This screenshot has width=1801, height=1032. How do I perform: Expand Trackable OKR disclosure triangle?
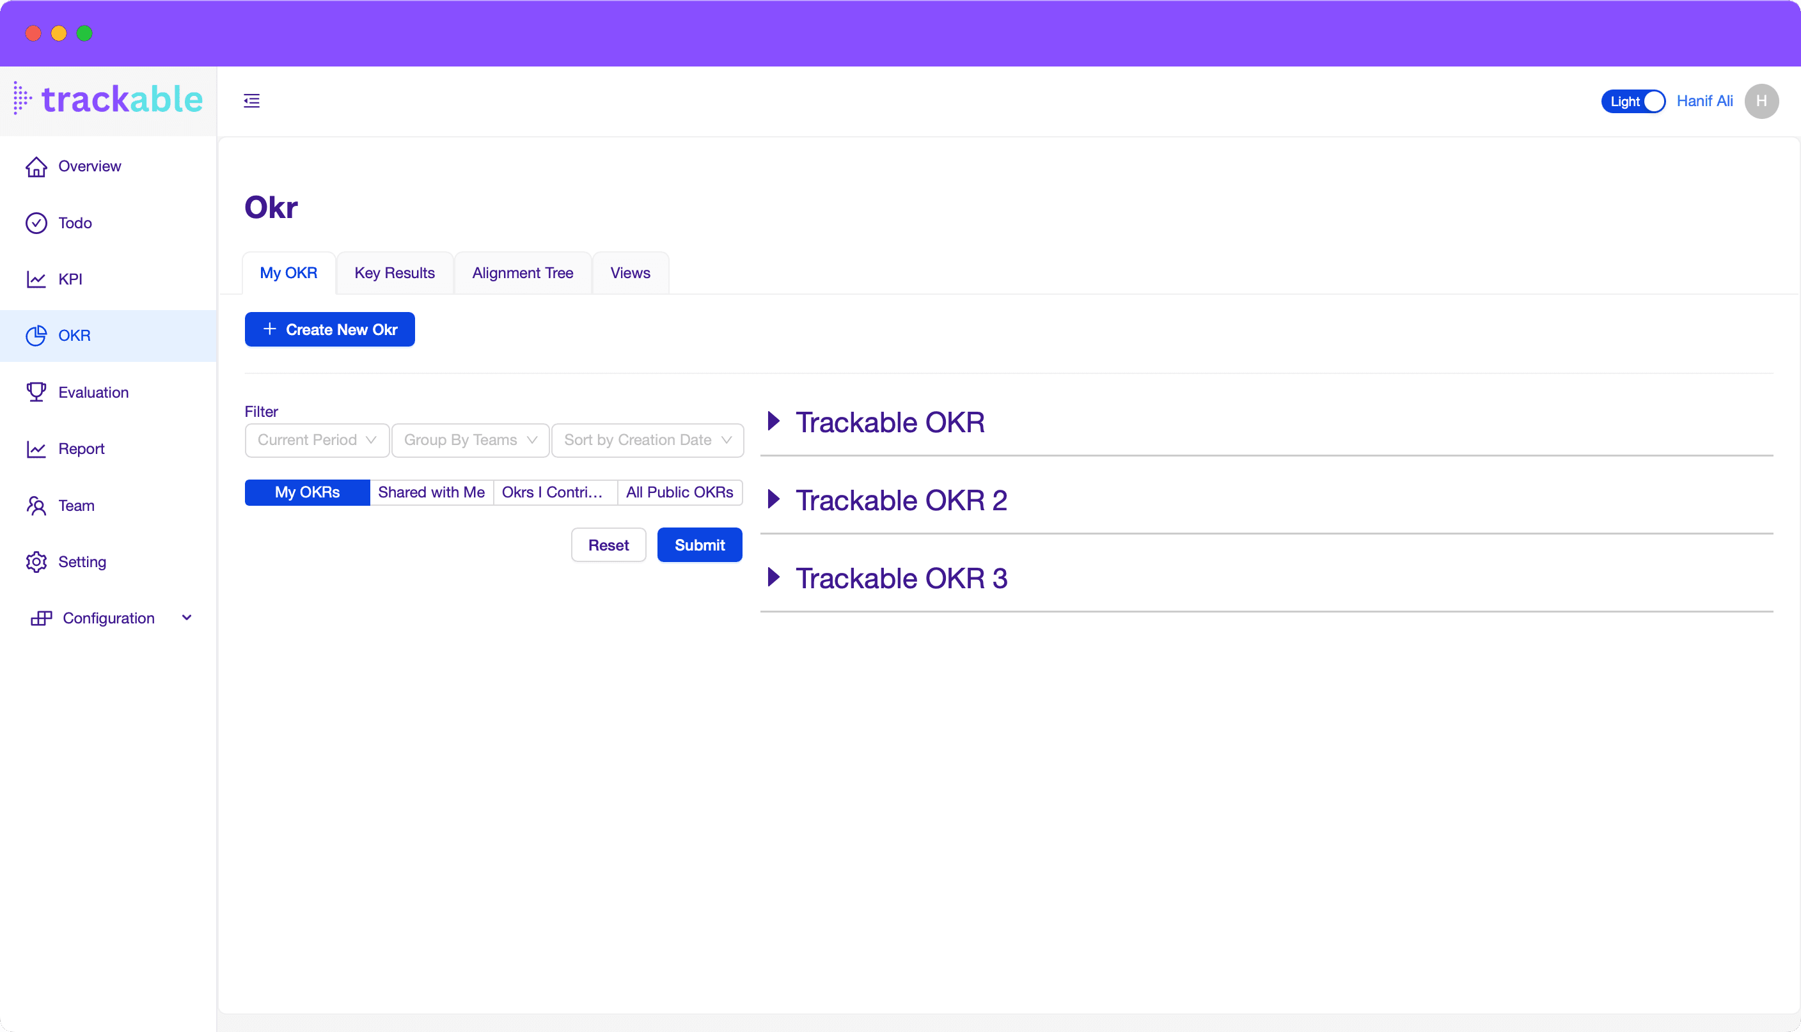[774, 421]
